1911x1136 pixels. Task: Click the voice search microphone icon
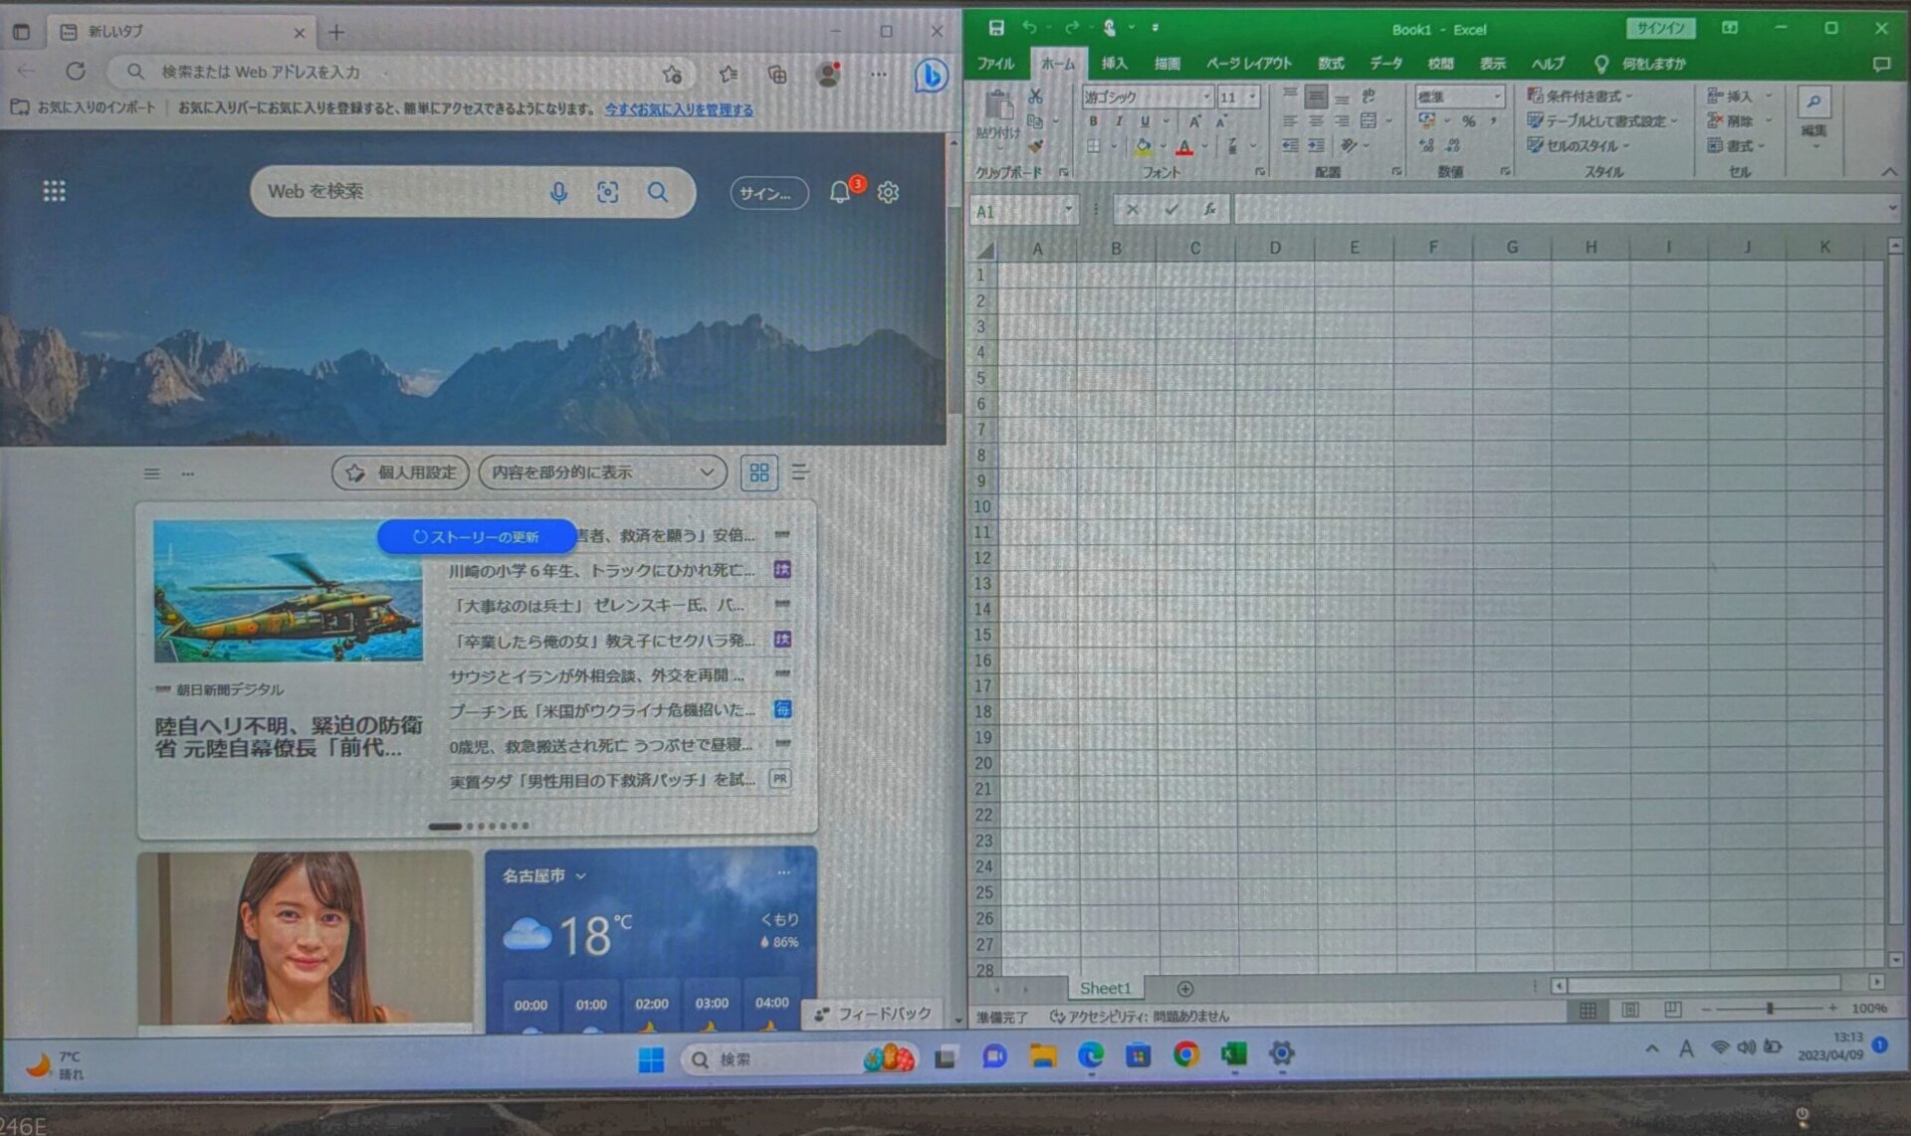558,192
